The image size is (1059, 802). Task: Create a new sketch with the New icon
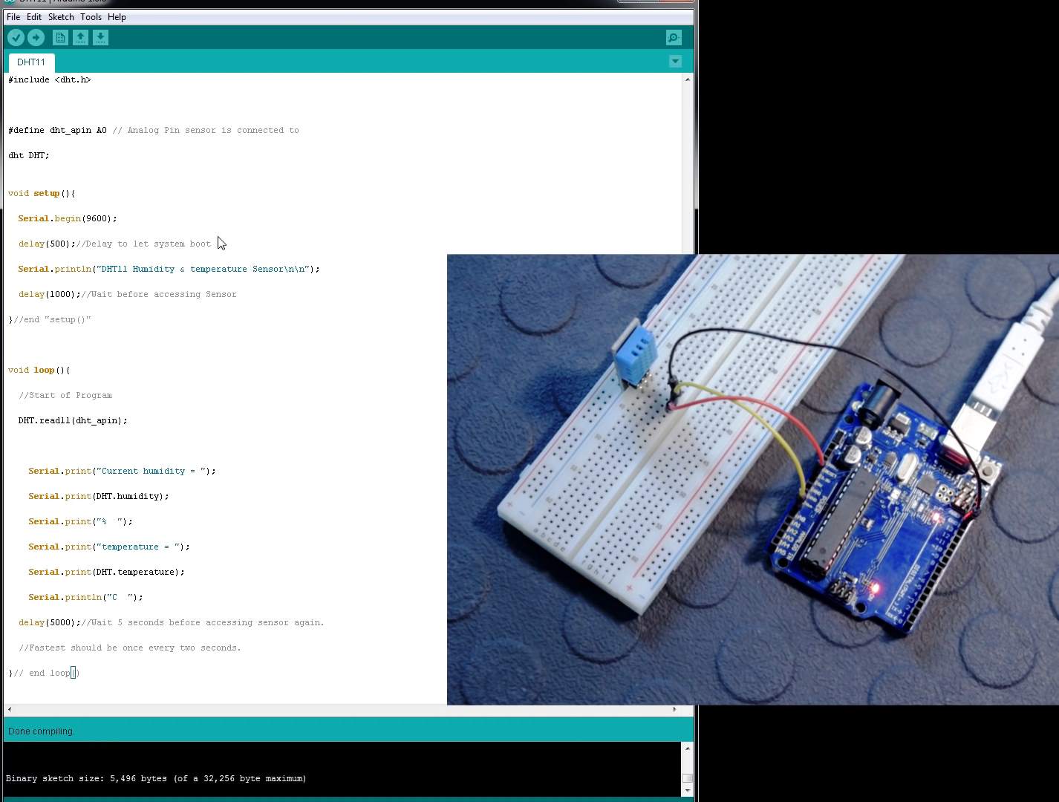(x=59, y=37)
